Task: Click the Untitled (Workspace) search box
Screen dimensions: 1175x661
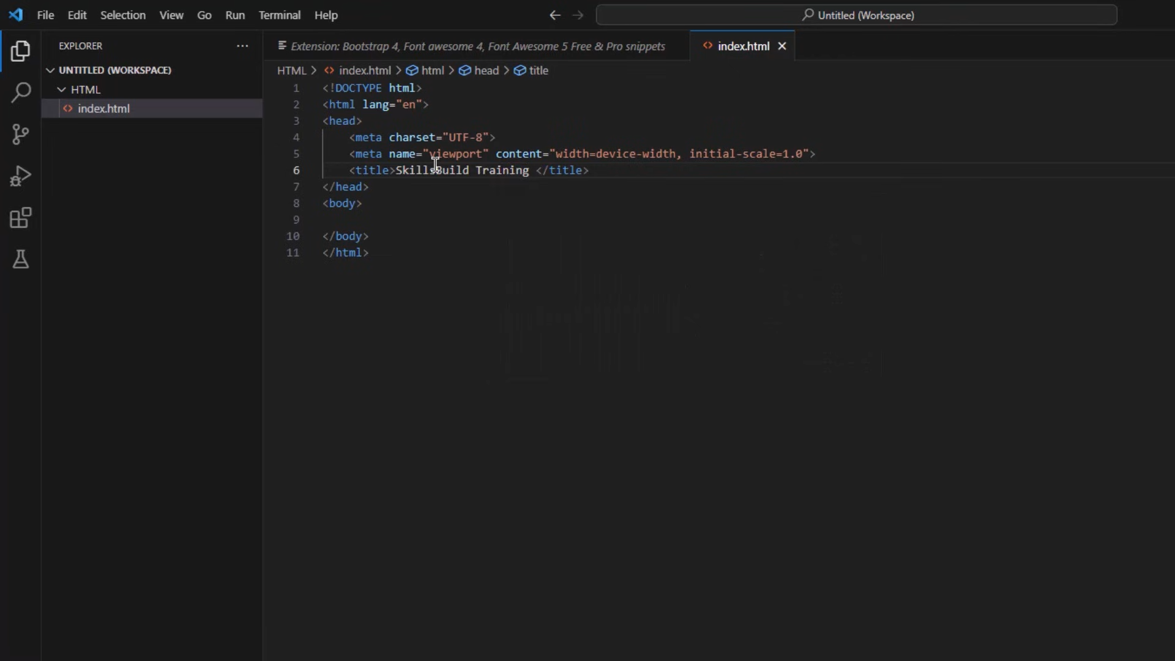Action: pos(857,15)
